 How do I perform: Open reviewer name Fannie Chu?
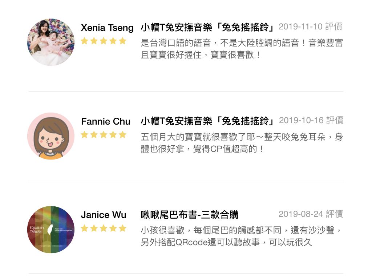tap(106, 121)
